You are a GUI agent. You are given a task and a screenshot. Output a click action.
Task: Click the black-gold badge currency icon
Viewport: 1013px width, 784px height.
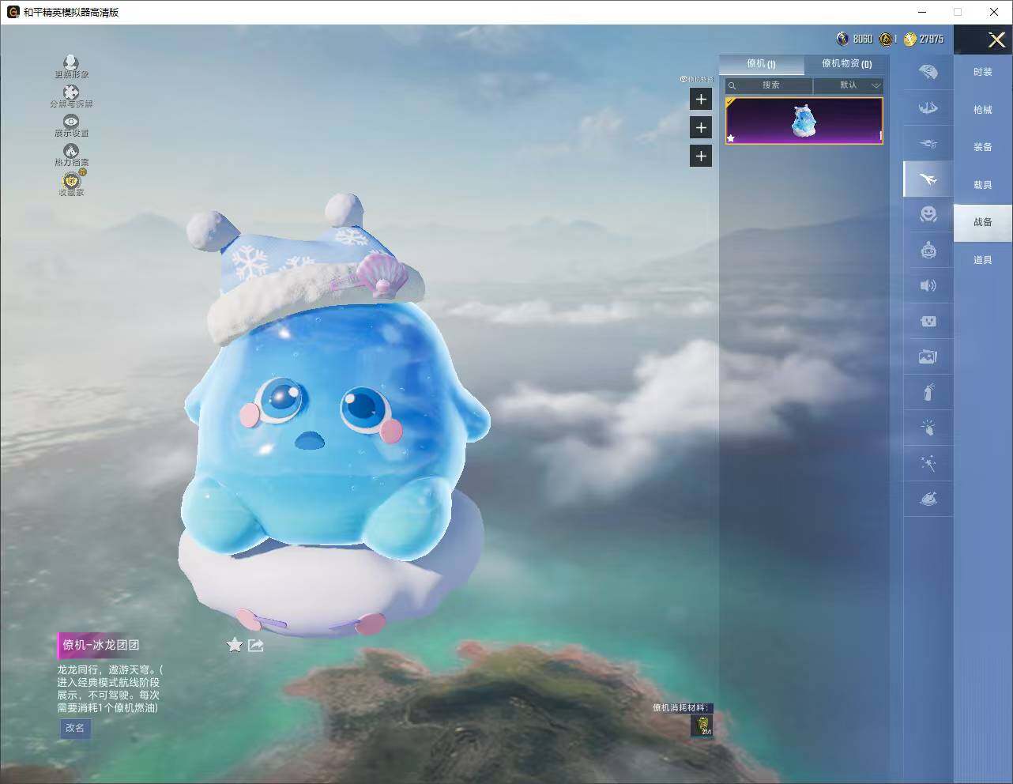point(886,39)
